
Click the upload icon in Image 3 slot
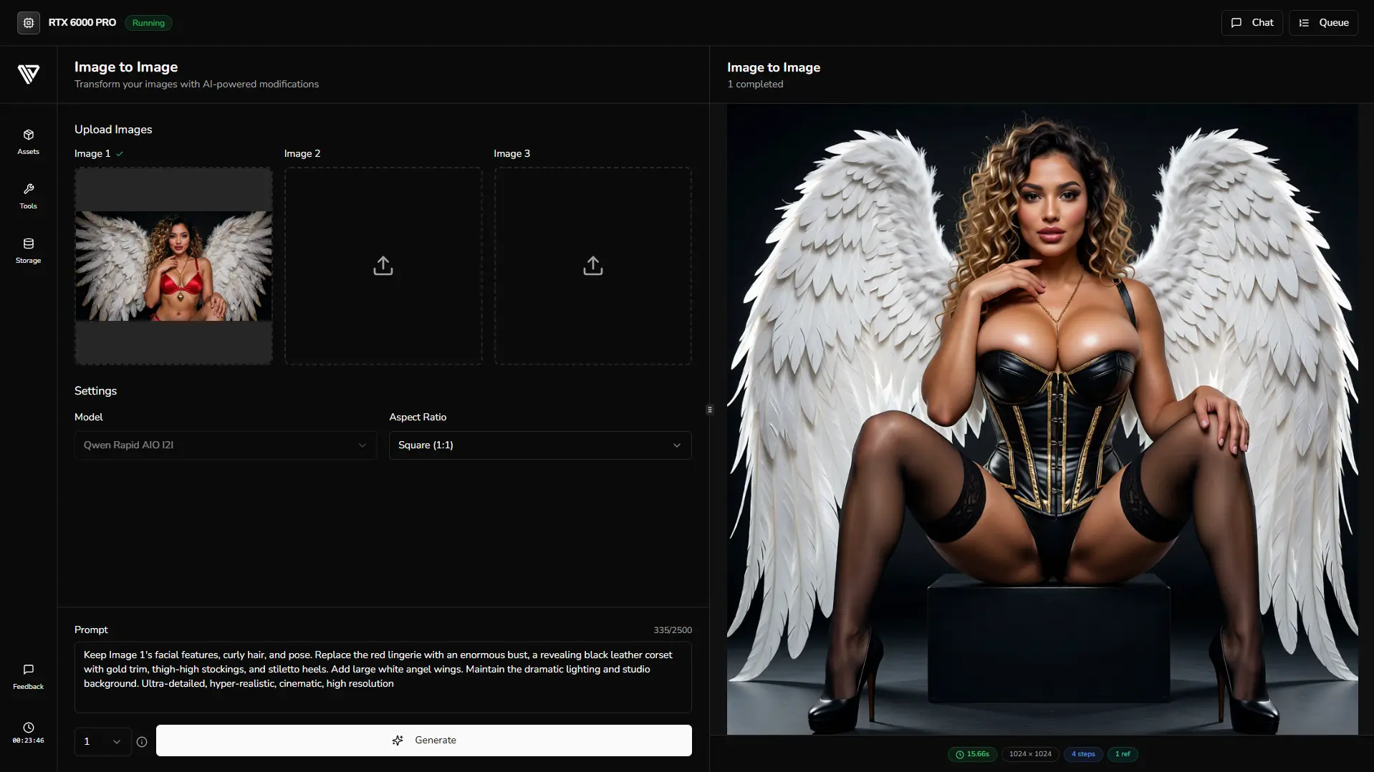[592, 266]
